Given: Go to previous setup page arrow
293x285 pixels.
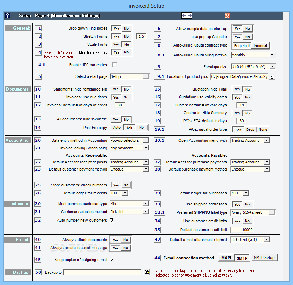Looking at the screenshot, I should pyautogui.click(x=184, y=16).
